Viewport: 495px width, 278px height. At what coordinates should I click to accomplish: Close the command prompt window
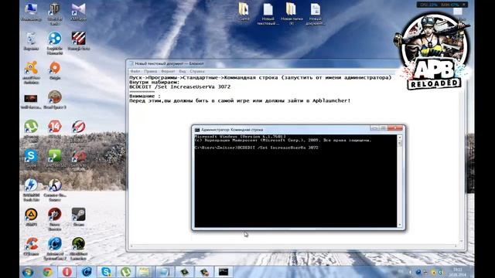point(395,128)
